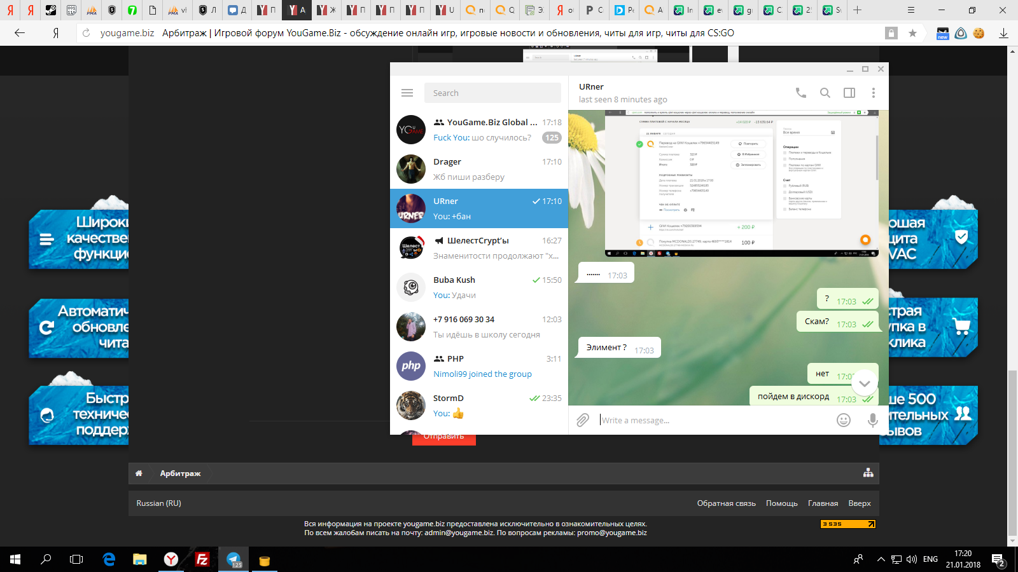Open the emoji picker
The image size is (1018, 572).
[843, 420]
